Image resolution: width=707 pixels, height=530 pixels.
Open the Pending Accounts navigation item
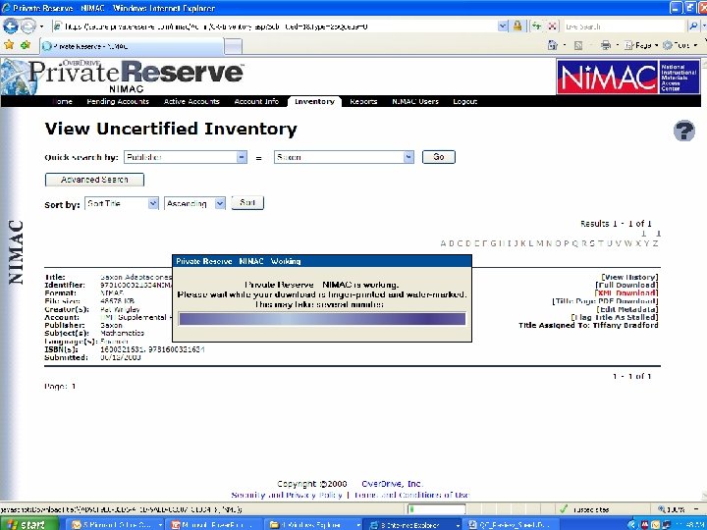pos(118,101)
